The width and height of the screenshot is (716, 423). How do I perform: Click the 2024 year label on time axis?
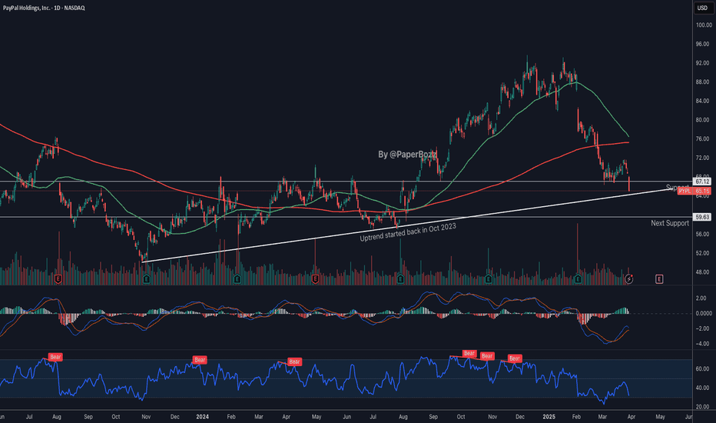(202, 417)
